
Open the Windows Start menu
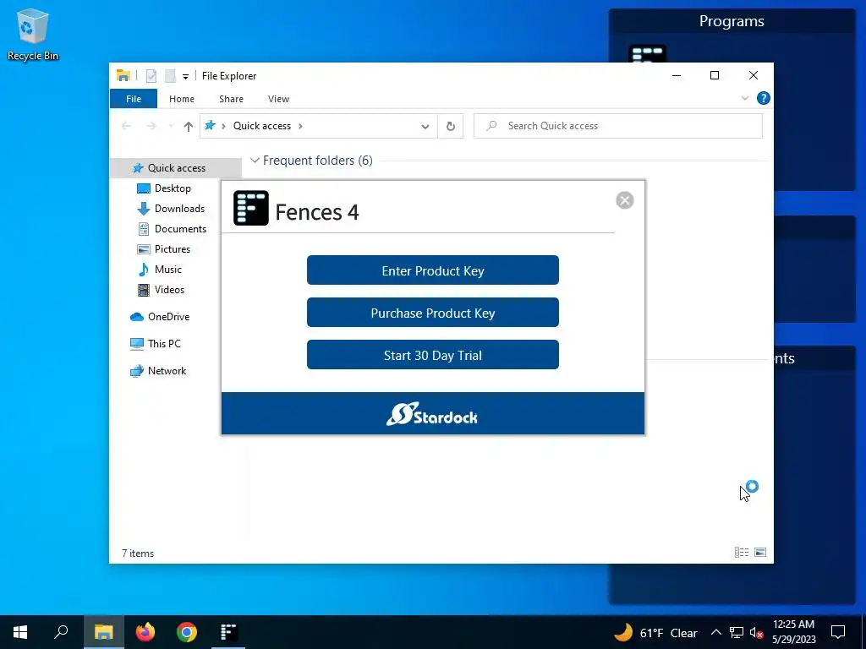tap(20, 632)
